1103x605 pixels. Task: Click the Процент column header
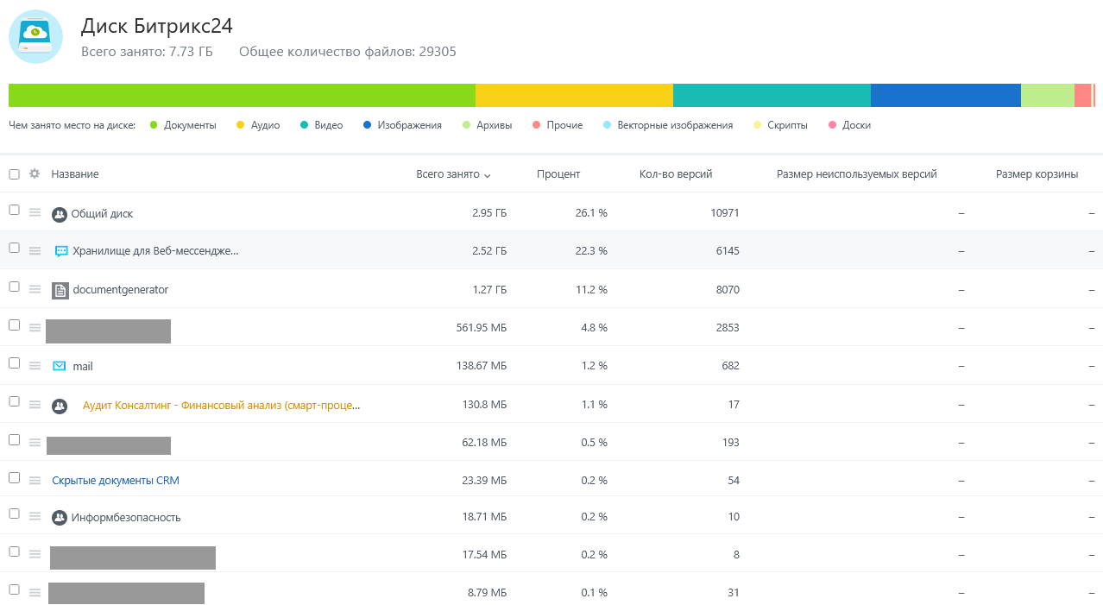[x=558, y=174]
